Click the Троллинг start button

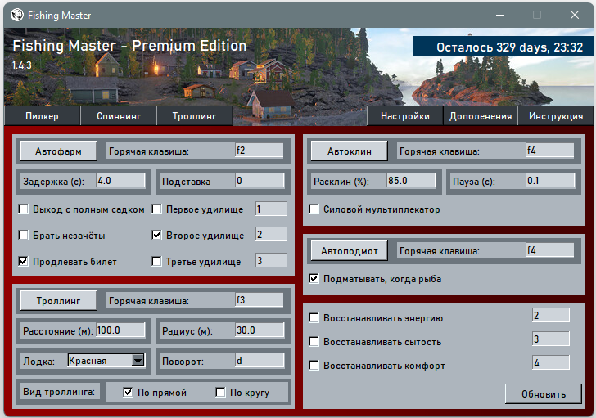tap(59, 301)
